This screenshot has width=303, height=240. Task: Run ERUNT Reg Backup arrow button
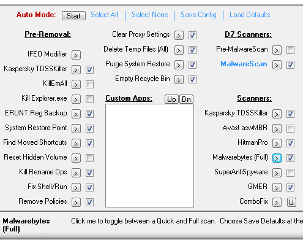click(76, 114)
